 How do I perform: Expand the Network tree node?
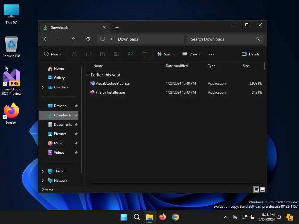coord(43,181)
